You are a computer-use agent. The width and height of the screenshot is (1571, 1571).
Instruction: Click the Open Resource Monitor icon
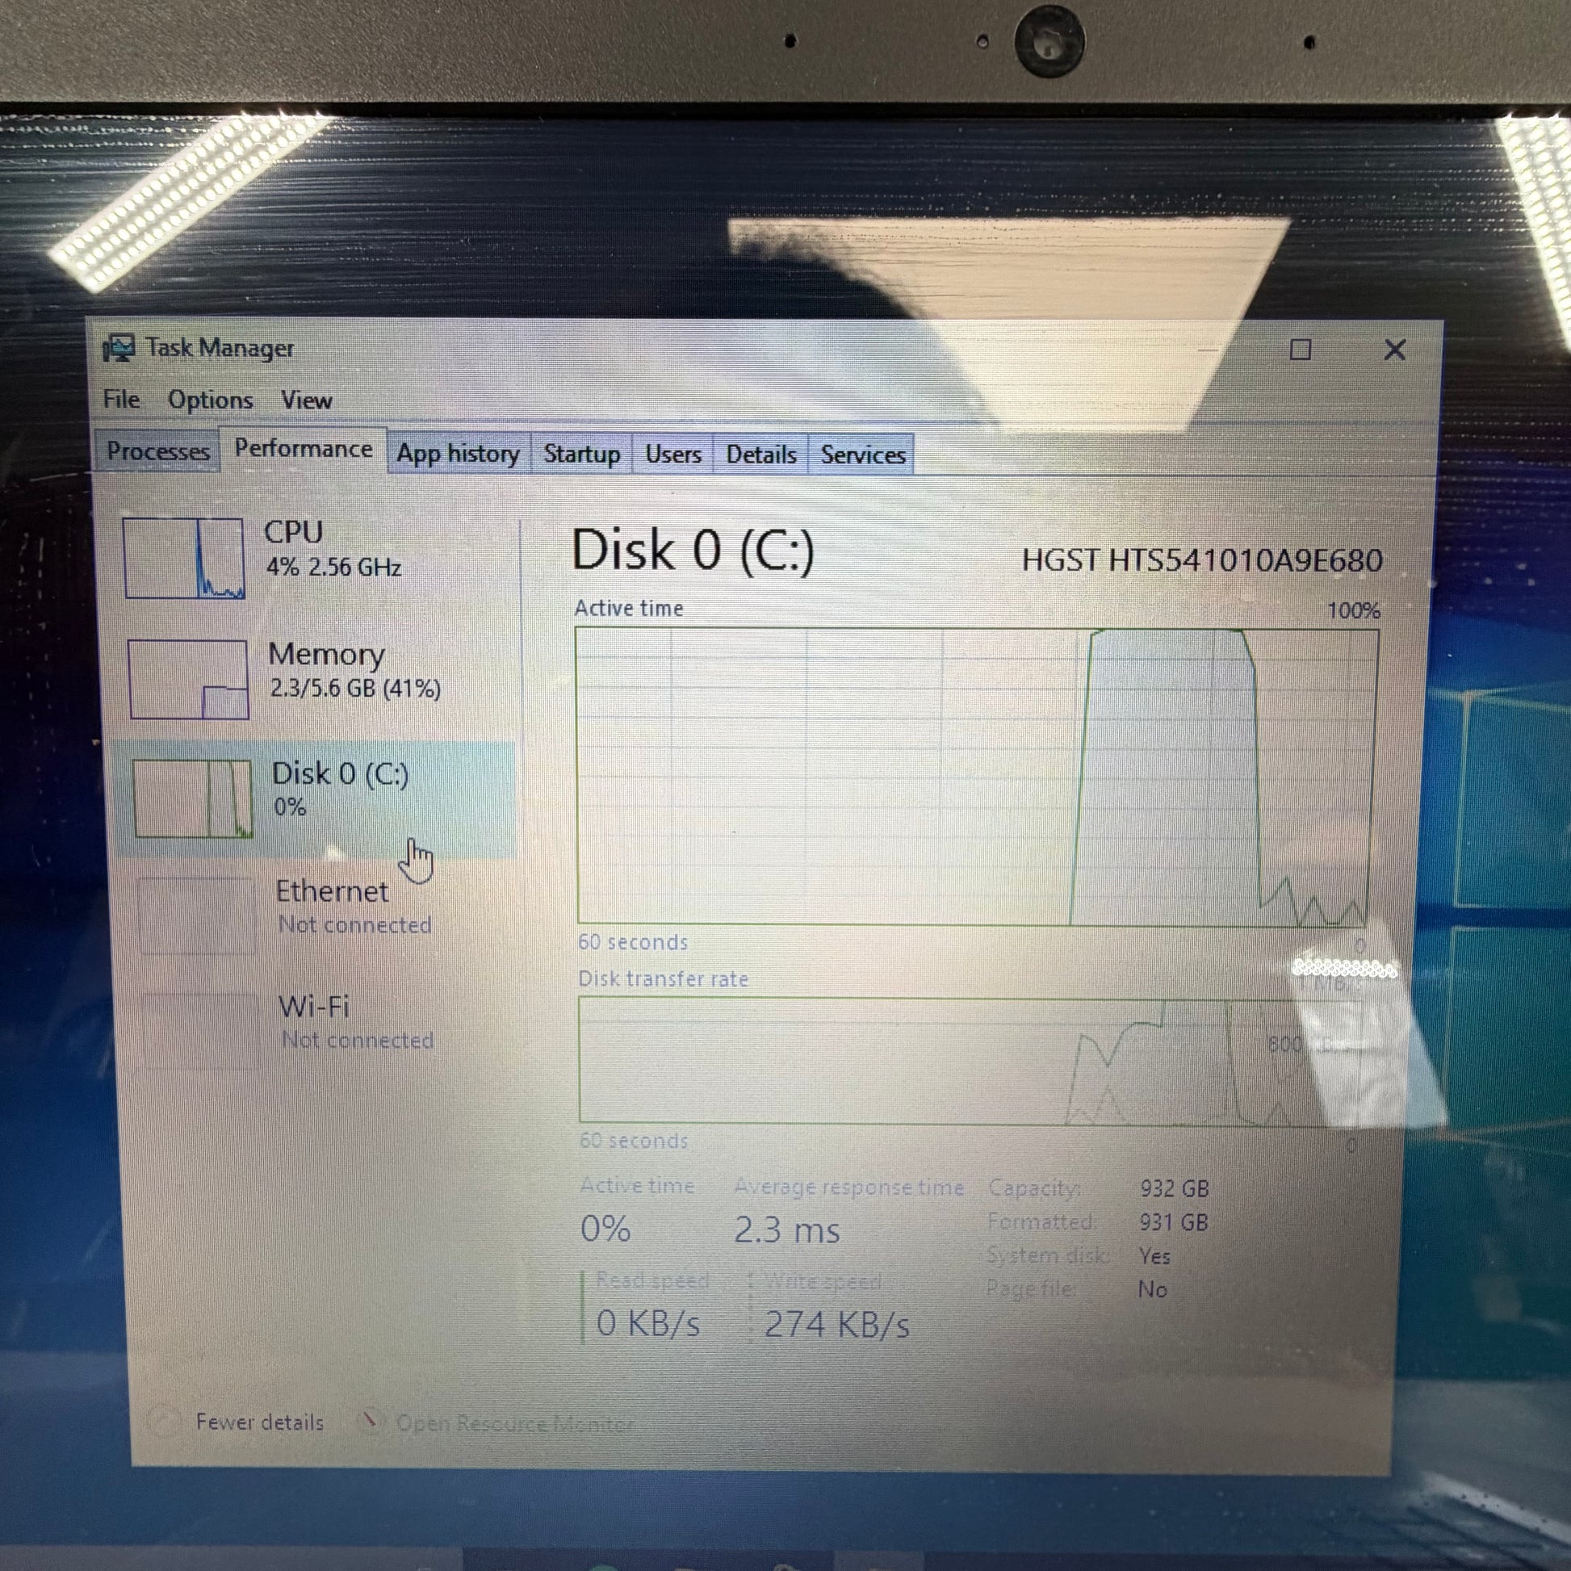coord(371,1422)
